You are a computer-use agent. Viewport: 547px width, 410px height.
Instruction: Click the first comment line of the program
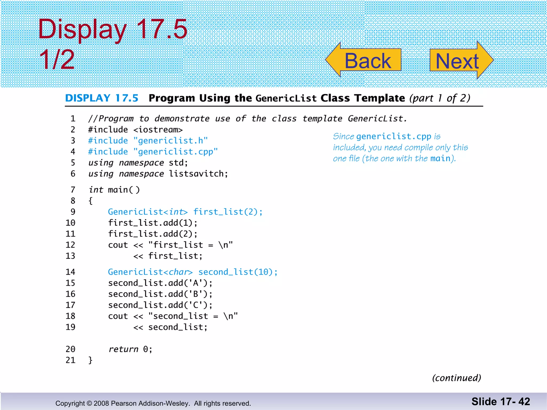pos(247,119)
